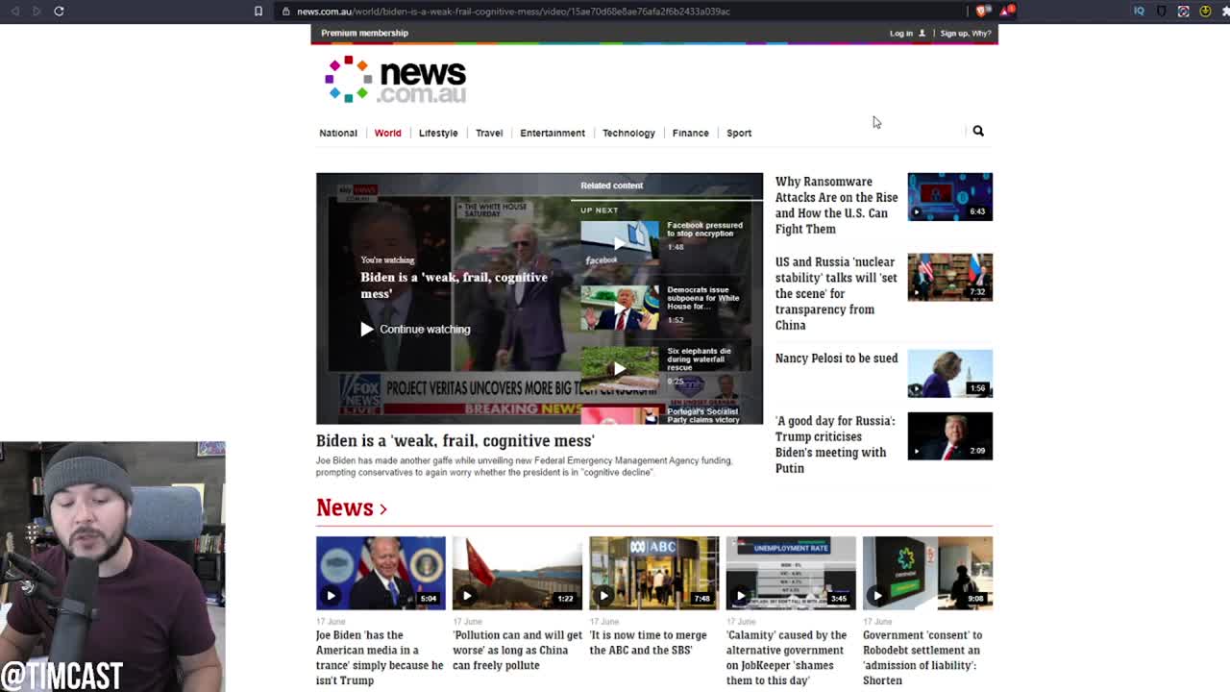Play the Democrats issue subpoena video
The height and width of the screenshot is (692, 1230).
click(620, 308)
